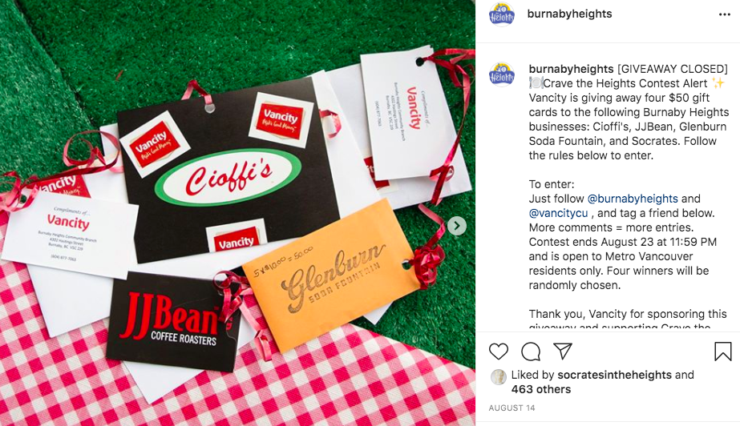
Task: Open the three-dot more options menu
Action: [x=725, y=14]
